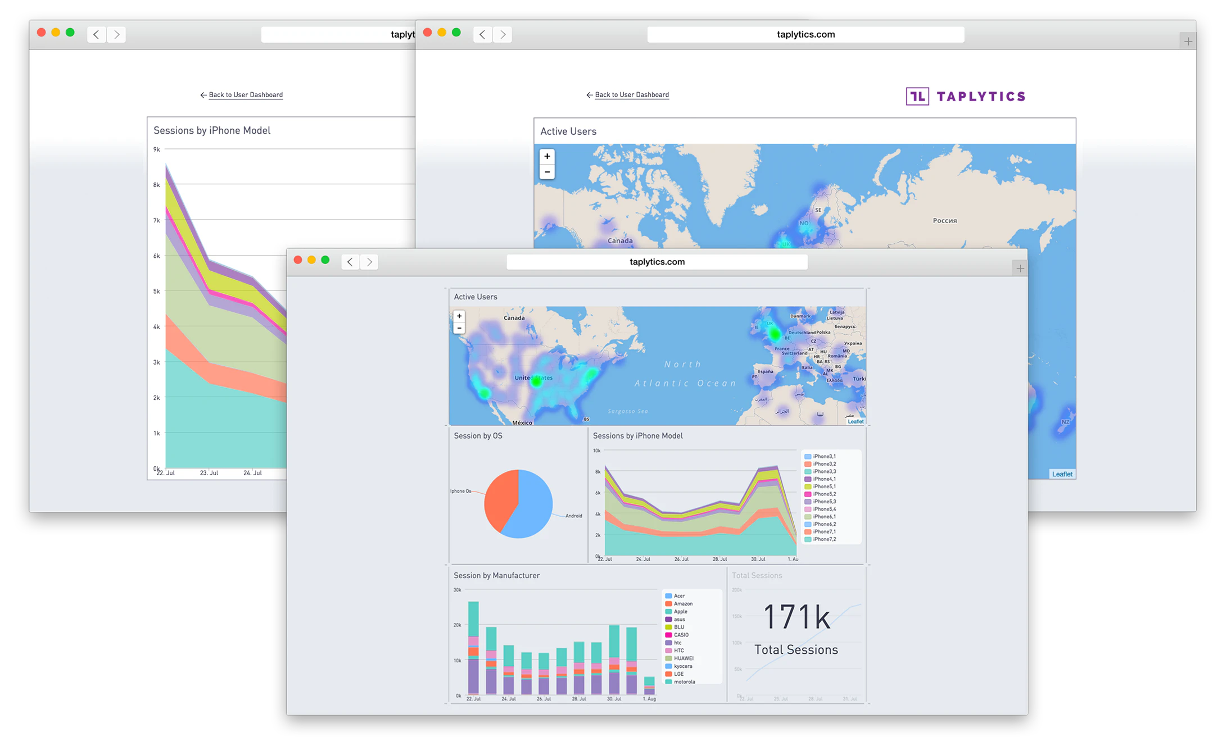Viewport: 1222px width, 737px height.
Task: Toggle motorola series in manufacturer legend
Action: click(x=684, y=682)
